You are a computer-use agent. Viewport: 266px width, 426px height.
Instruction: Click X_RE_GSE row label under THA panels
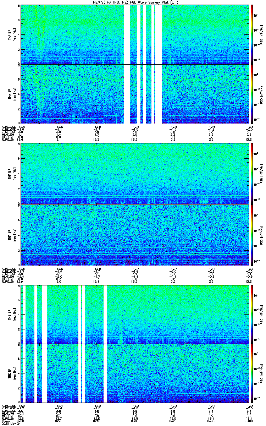click(x=9, y=126)
